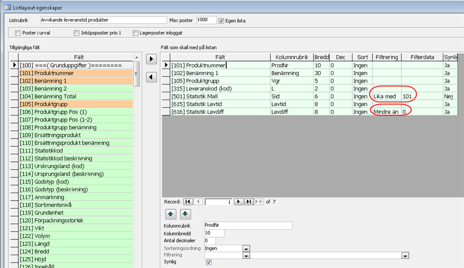Tick the Lagerposter inloggat checkbox
The image size is (464, 268).
pos(136,33)
